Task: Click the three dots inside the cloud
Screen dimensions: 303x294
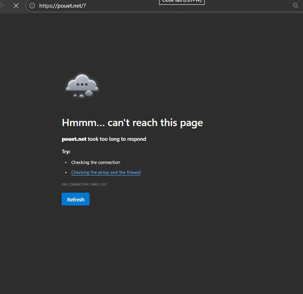Action: pyautogui.click(x=82, y=85)
